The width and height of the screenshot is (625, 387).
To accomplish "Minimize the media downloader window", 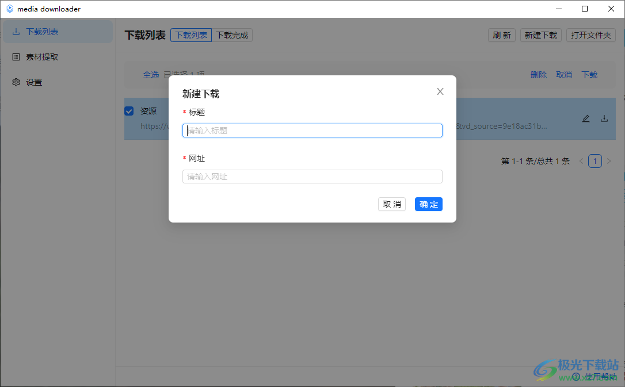I will coord(559,9).
